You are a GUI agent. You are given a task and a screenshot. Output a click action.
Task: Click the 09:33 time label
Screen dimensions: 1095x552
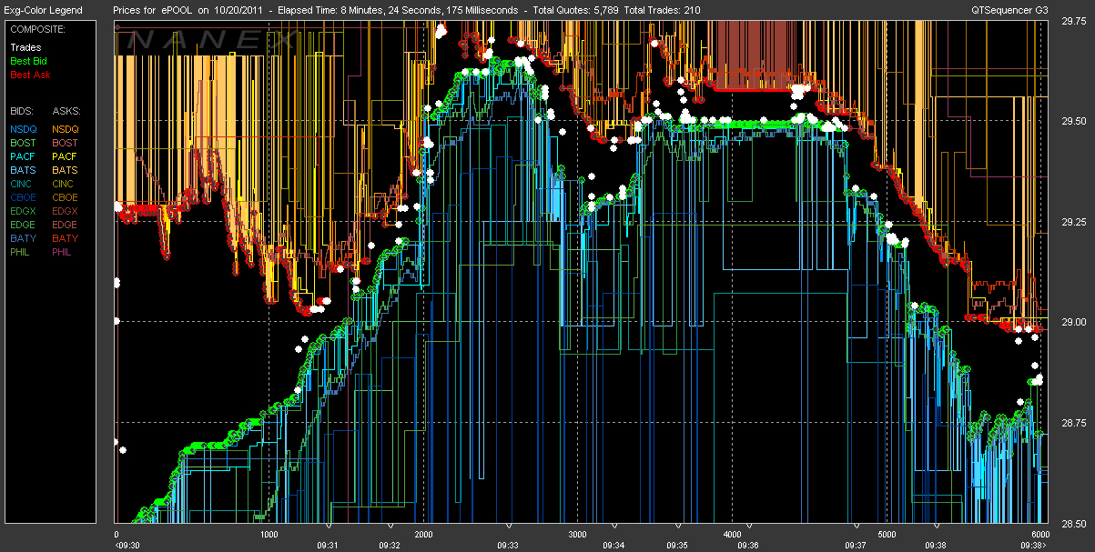pyautogui.click(x=509, y=545)
